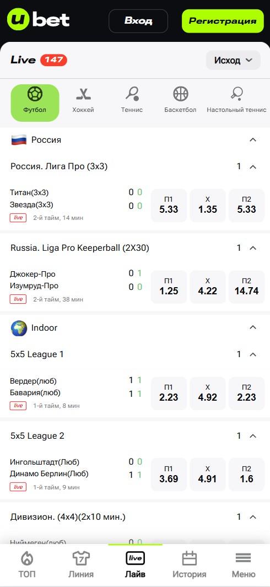Collapse the 5x5 League 2 group
Viewport: 270px width, 587px height.
(x=253, y=436)
